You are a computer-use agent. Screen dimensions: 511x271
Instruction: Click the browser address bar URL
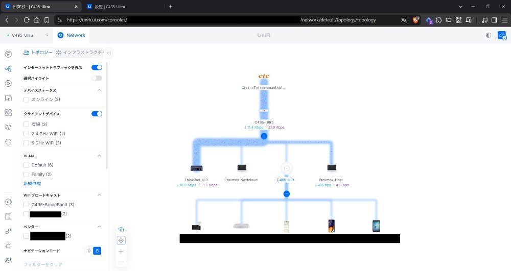pos(222,20)
